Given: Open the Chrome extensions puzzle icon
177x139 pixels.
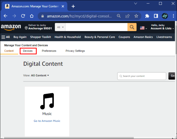Looking at the screenshot, I should click(147, 16).
